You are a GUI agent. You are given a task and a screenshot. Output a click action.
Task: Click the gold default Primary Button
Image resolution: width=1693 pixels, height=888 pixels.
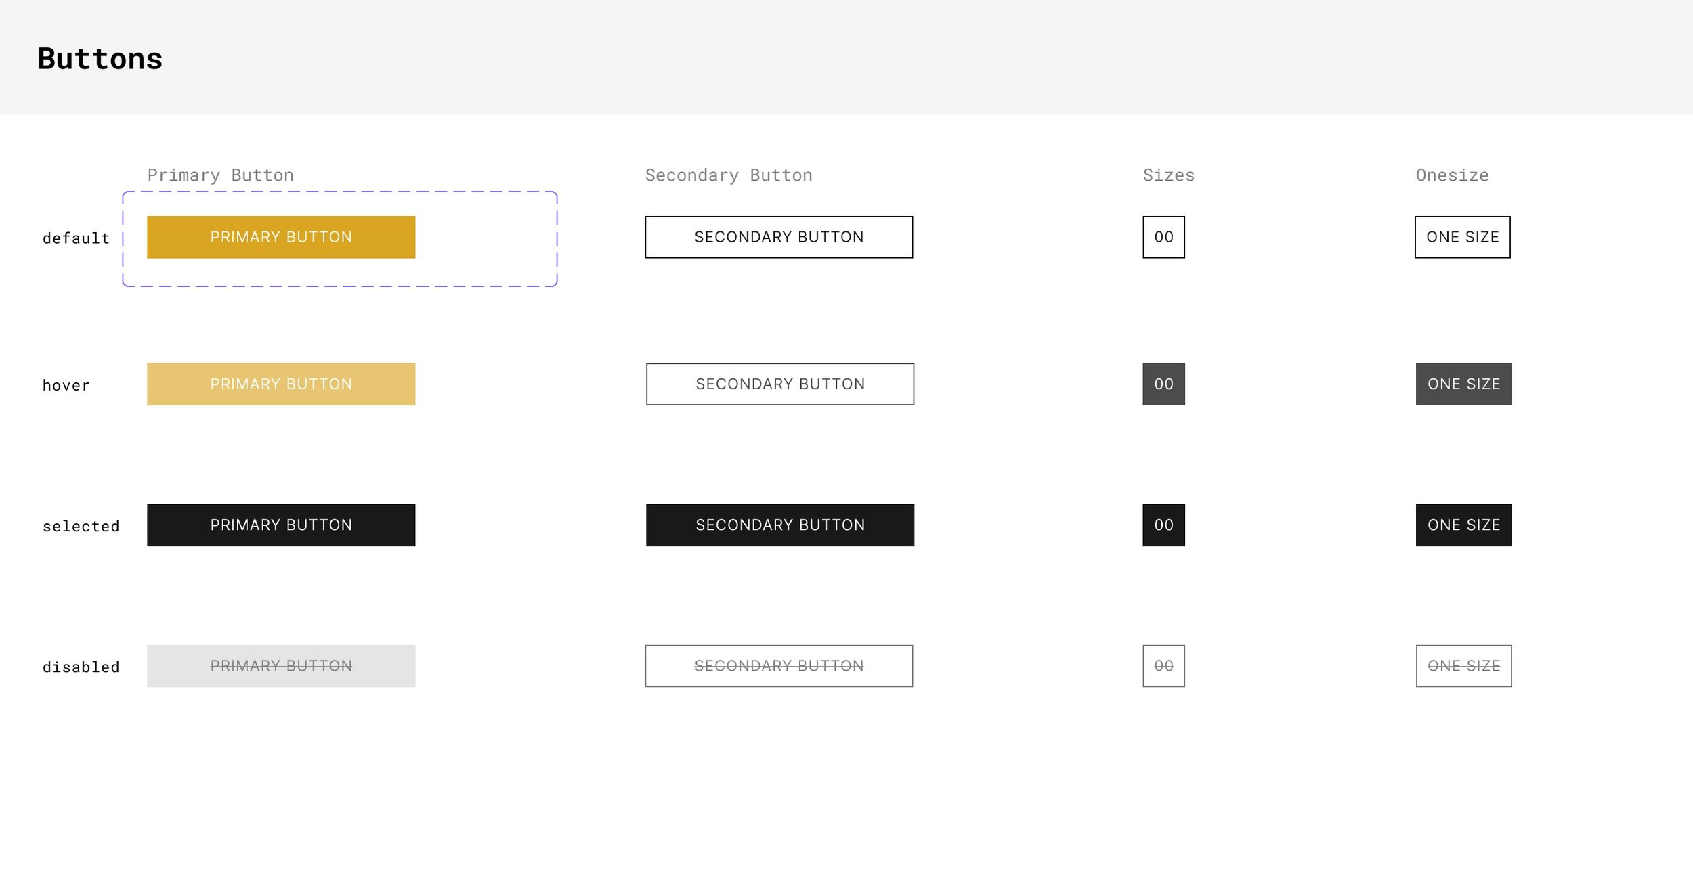(281, 237)
